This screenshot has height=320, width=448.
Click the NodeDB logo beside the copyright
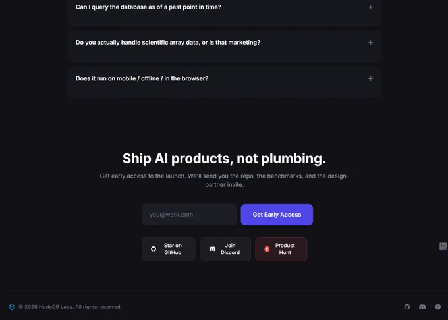point(12,307)
